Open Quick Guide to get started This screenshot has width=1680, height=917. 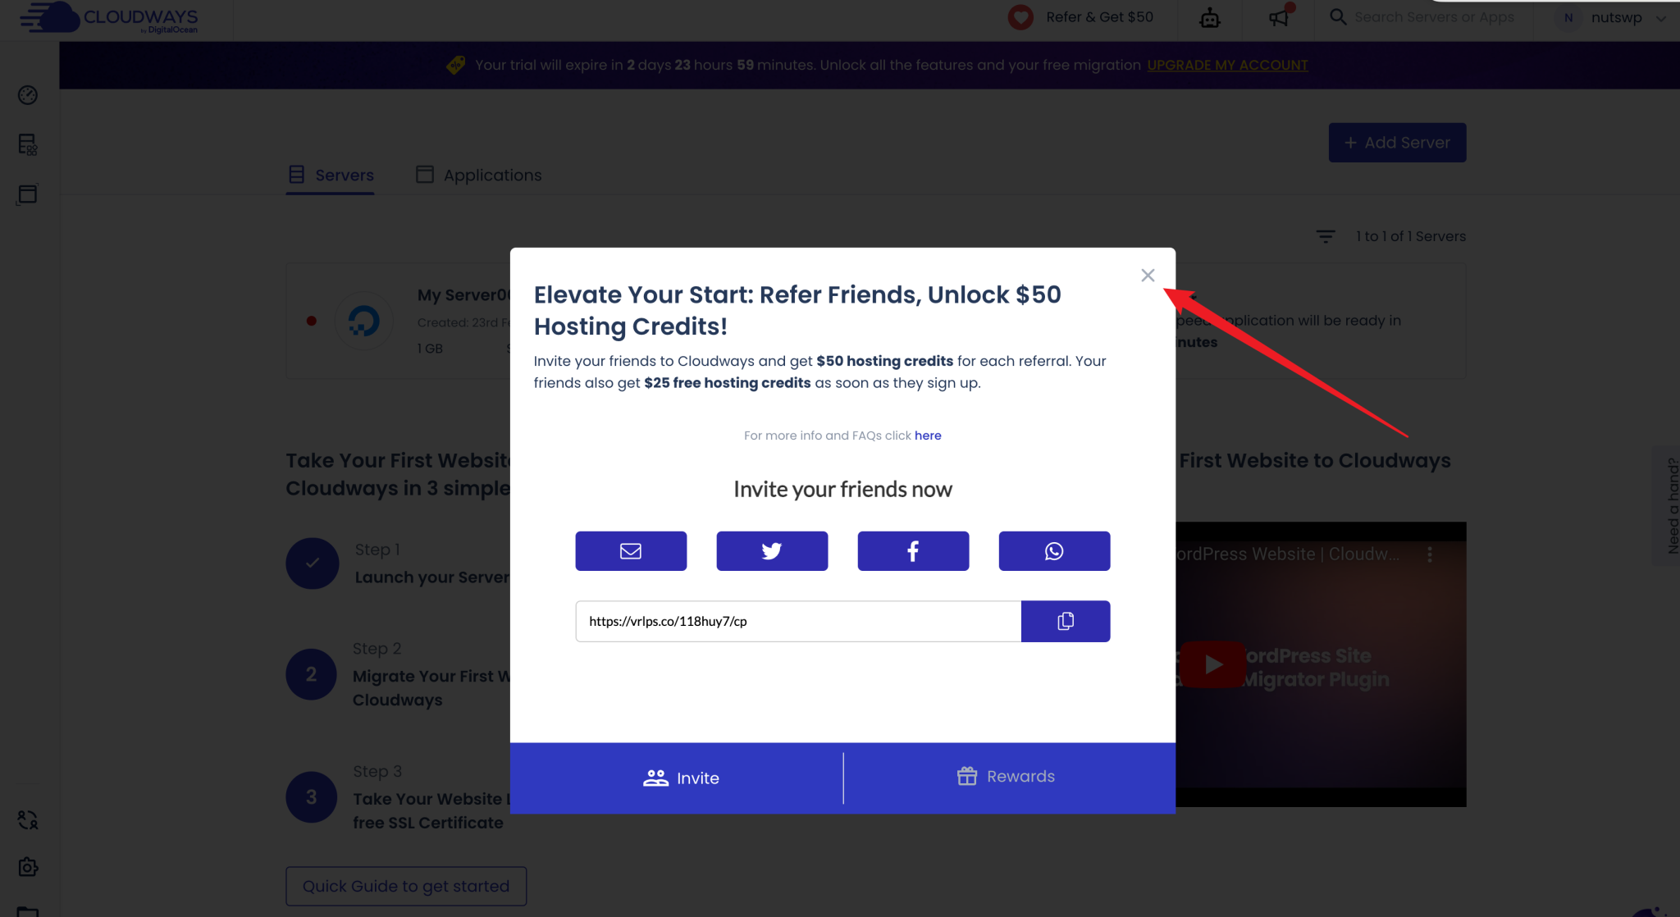pyautogui.click(x=406, y=886)
